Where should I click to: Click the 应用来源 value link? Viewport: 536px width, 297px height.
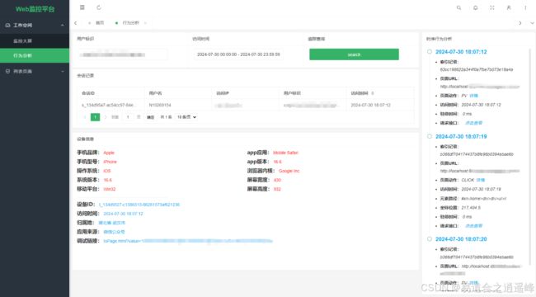114,232
